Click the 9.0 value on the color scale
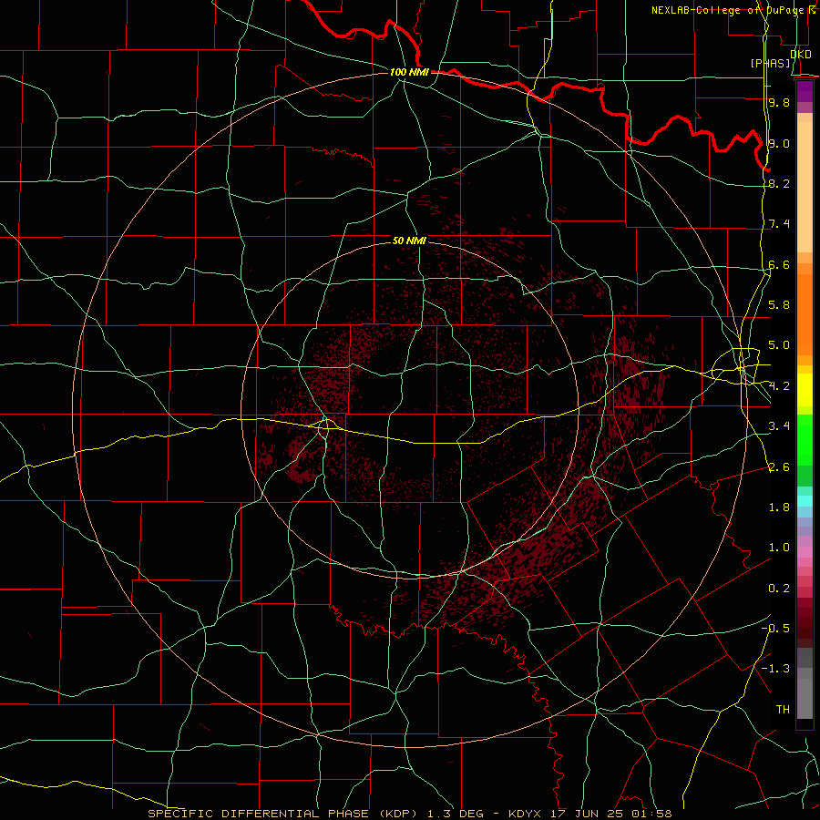 coord(779,143)
